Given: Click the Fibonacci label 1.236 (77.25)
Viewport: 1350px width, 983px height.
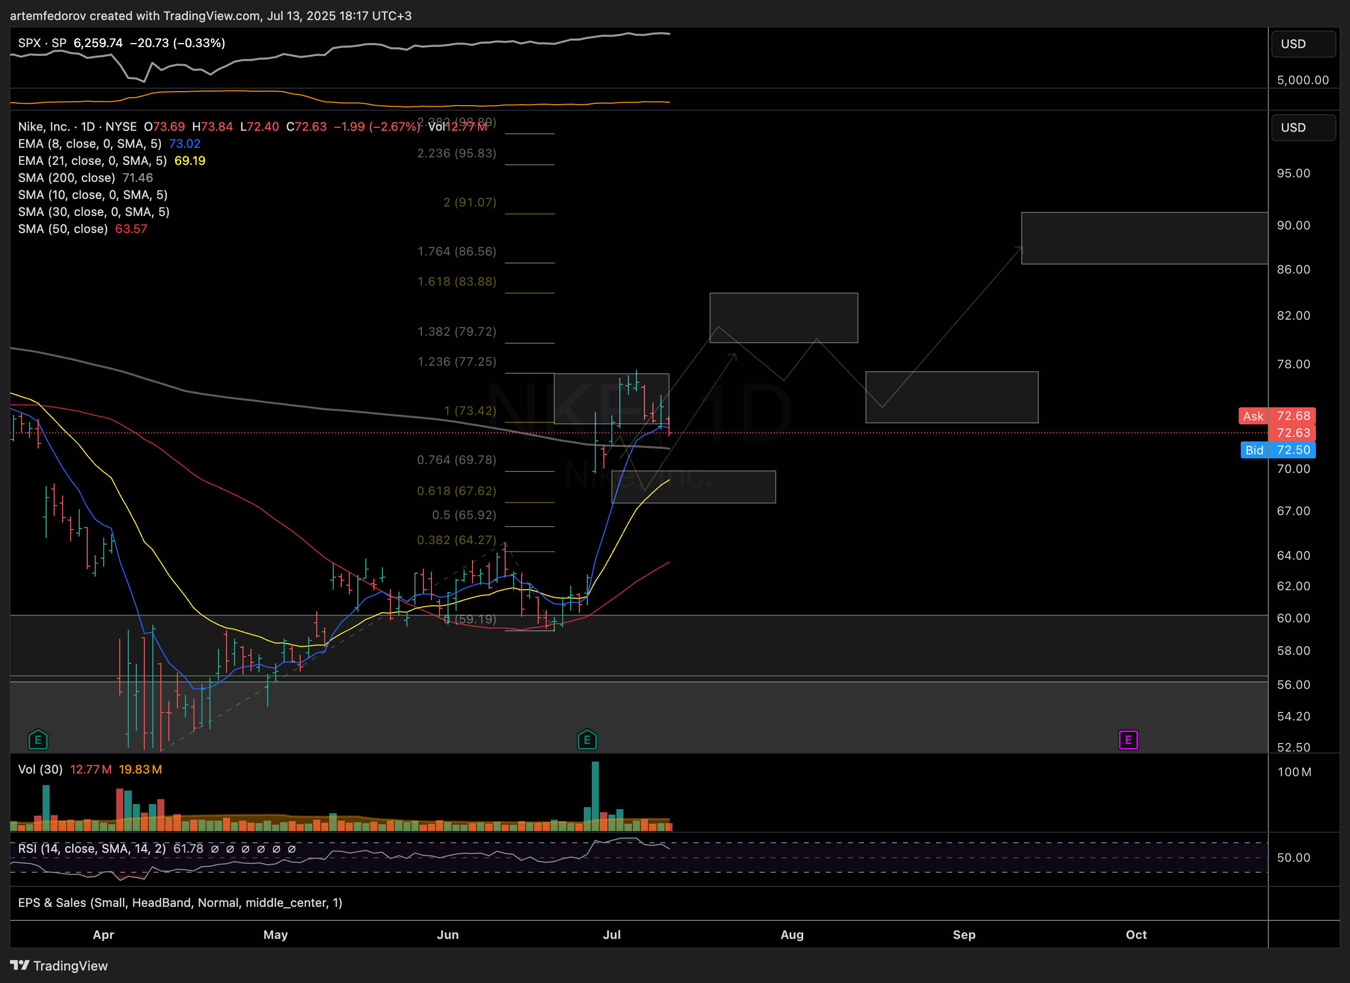Looking at the screenshot, I should (x=457, y=362).
